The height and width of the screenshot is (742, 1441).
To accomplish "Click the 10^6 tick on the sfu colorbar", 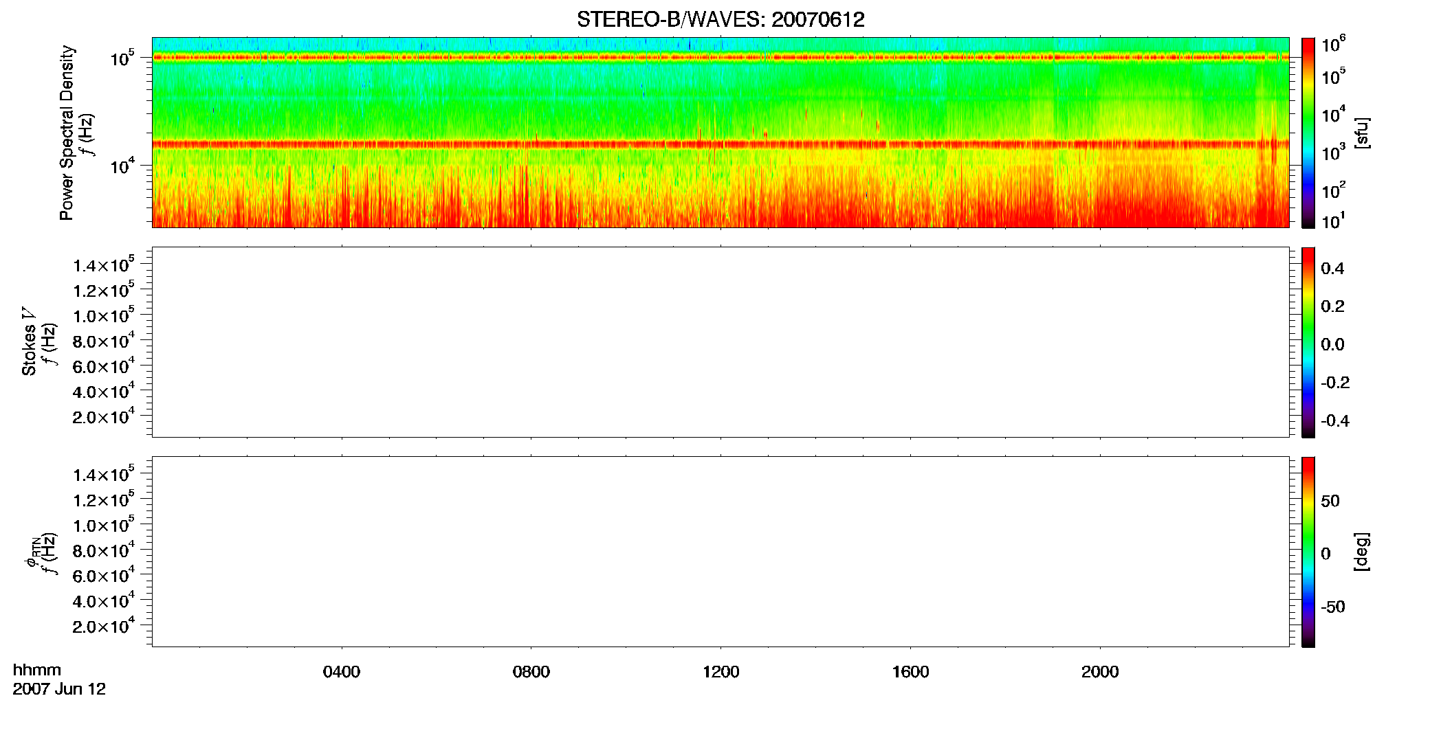I will (x=1333, y=45).
